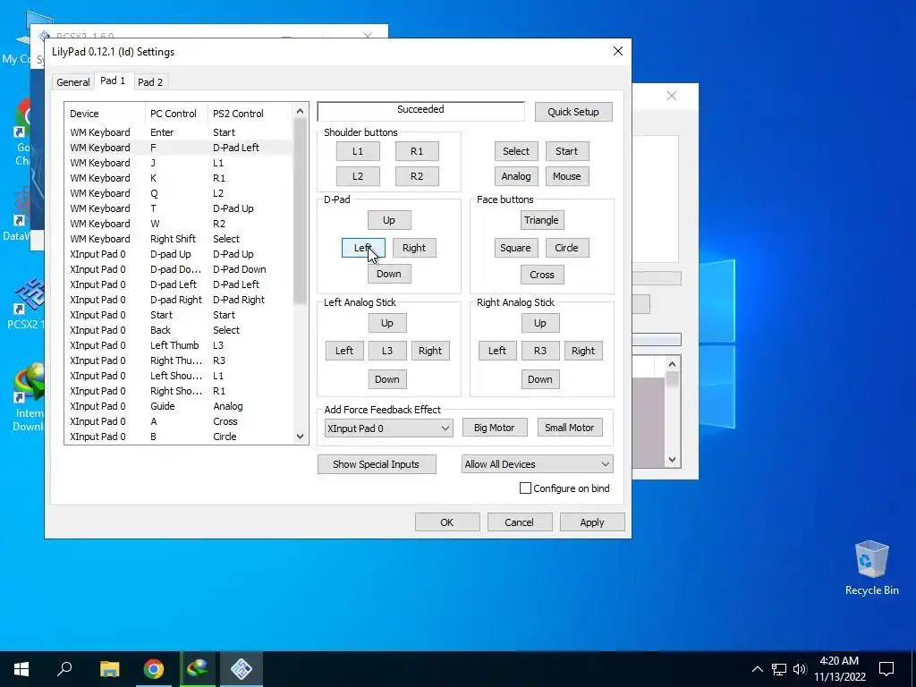
Task: Bind the R1 shoulder button
Action: pyautogui.click(x=417, y=151)
